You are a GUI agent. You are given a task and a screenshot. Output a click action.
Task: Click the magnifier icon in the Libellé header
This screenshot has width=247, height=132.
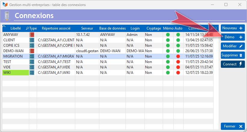pyautogui.click(x=27, y=28)
